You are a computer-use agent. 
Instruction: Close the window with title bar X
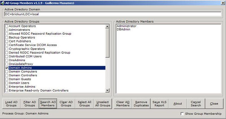point(223,3)
